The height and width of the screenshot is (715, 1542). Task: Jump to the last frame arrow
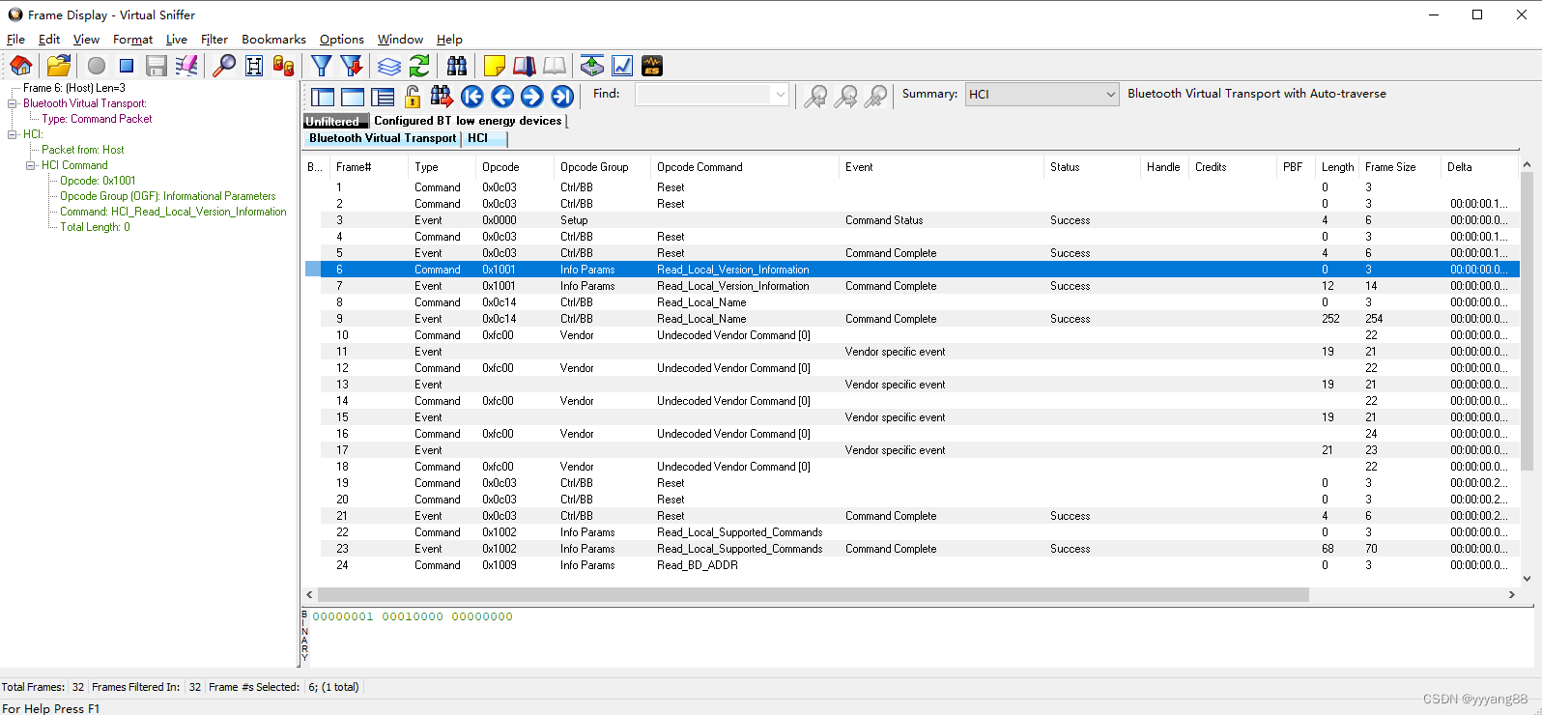point(562,96)
